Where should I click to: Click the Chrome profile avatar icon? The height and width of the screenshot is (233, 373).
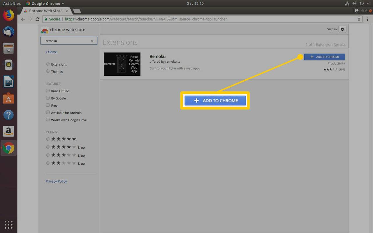pos(357,10)
